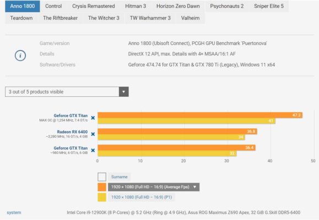Click the white Surname color box

pos(102,177)
